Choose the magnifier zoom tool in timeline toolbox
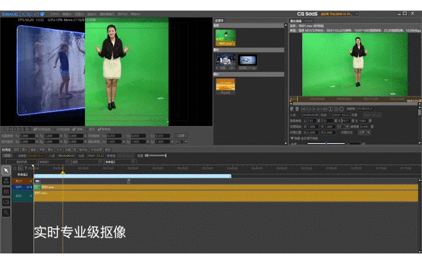 point(6,213)
